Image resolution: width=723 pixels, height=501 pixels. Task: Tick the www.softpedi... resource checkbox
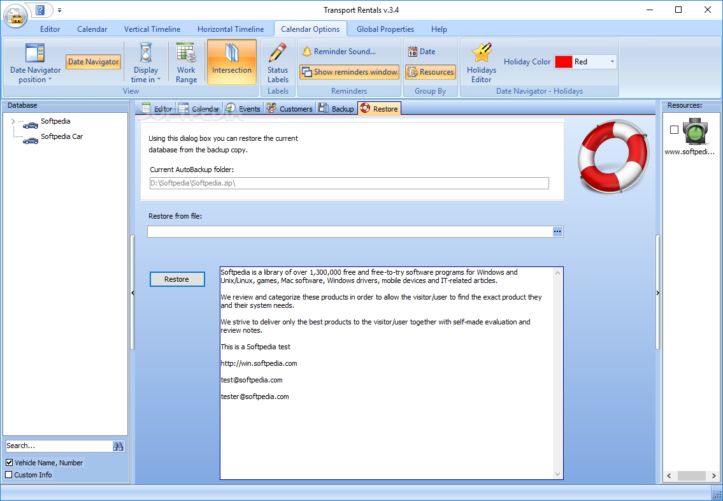pyautogui.click(x=674, y=129)
